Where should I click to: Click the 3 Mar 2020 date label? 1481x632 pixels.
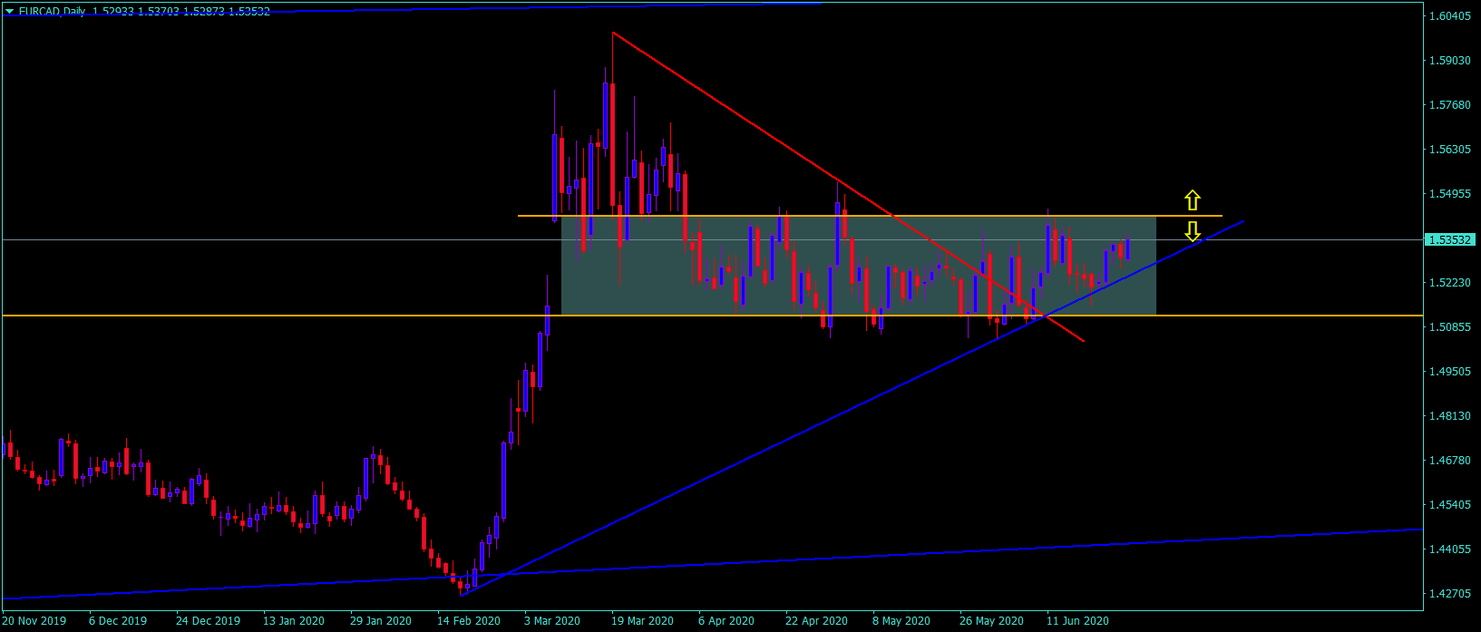pos(552,621)
